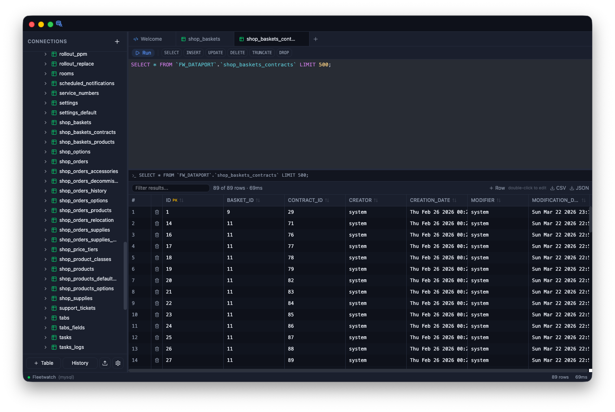This screenshot has height=412, width=615.
Task: Click the add connection plus icon
Action: tap(117, 42)
